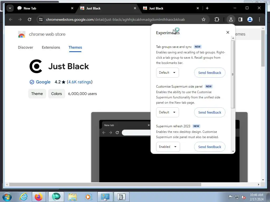Open the browser side panel
Screen dimensions: 270x202
(240, 19)
